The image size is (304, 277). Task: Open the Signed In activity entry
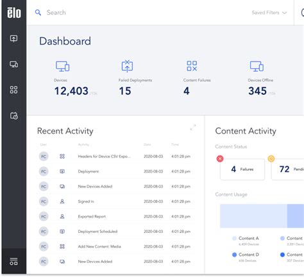pos(86,202)
